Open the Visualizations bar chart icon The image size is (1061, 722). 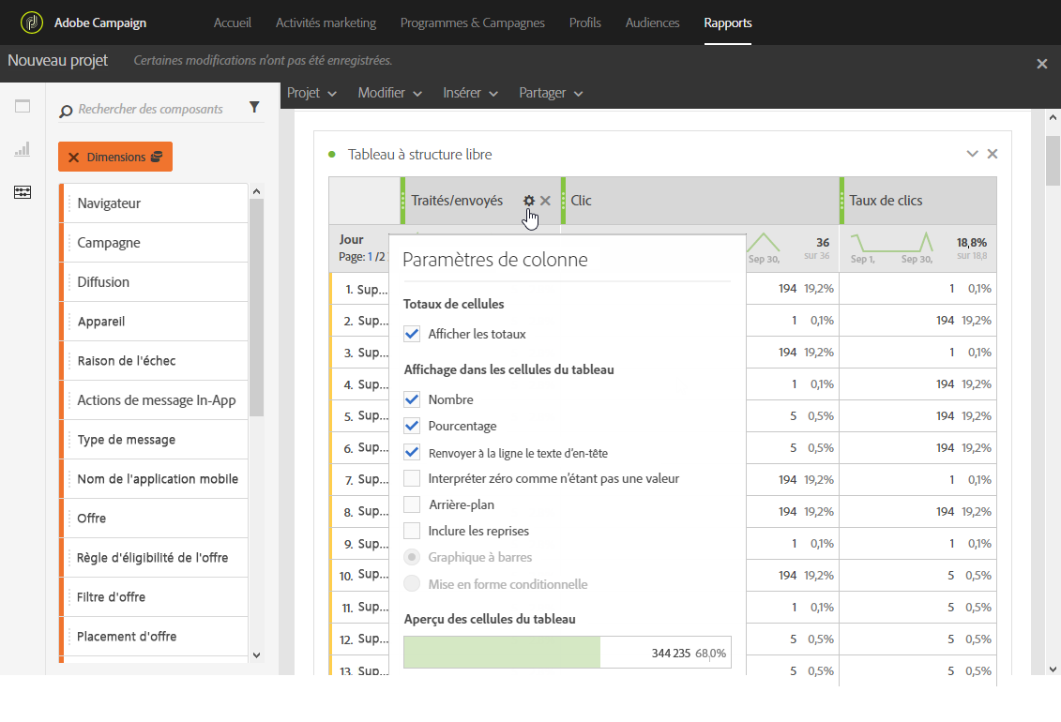23,149
